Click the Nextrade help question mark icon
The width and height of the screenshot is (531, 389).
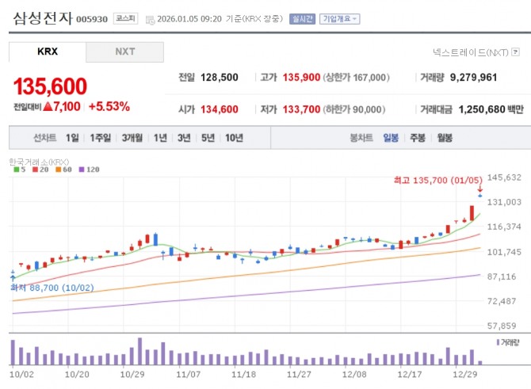(x=516, y=52)
